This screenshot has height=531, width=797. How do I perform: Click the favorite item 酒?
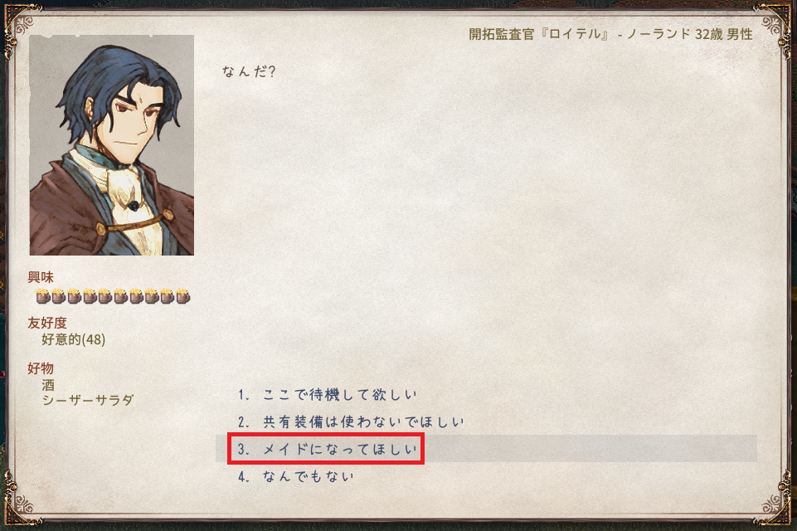pos(48,385)
